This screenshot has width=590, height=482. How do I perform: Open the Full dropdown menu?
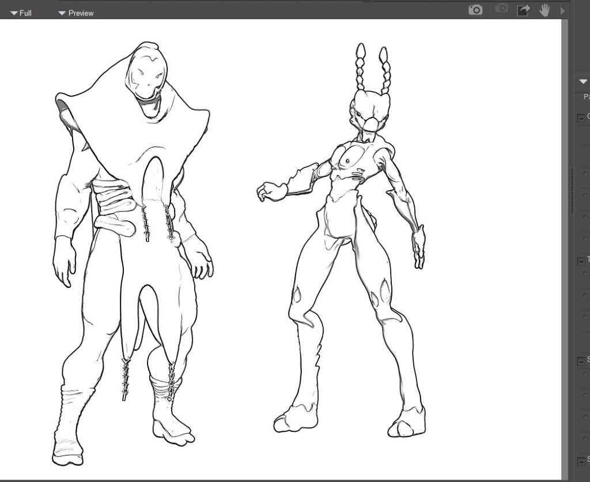pyautogui.click(x=21, y=13)
